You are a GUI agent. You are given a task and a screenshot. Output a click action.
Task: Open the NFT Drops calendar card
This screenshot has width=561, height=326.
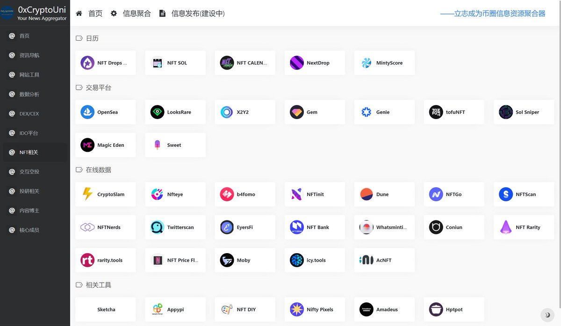105,63
